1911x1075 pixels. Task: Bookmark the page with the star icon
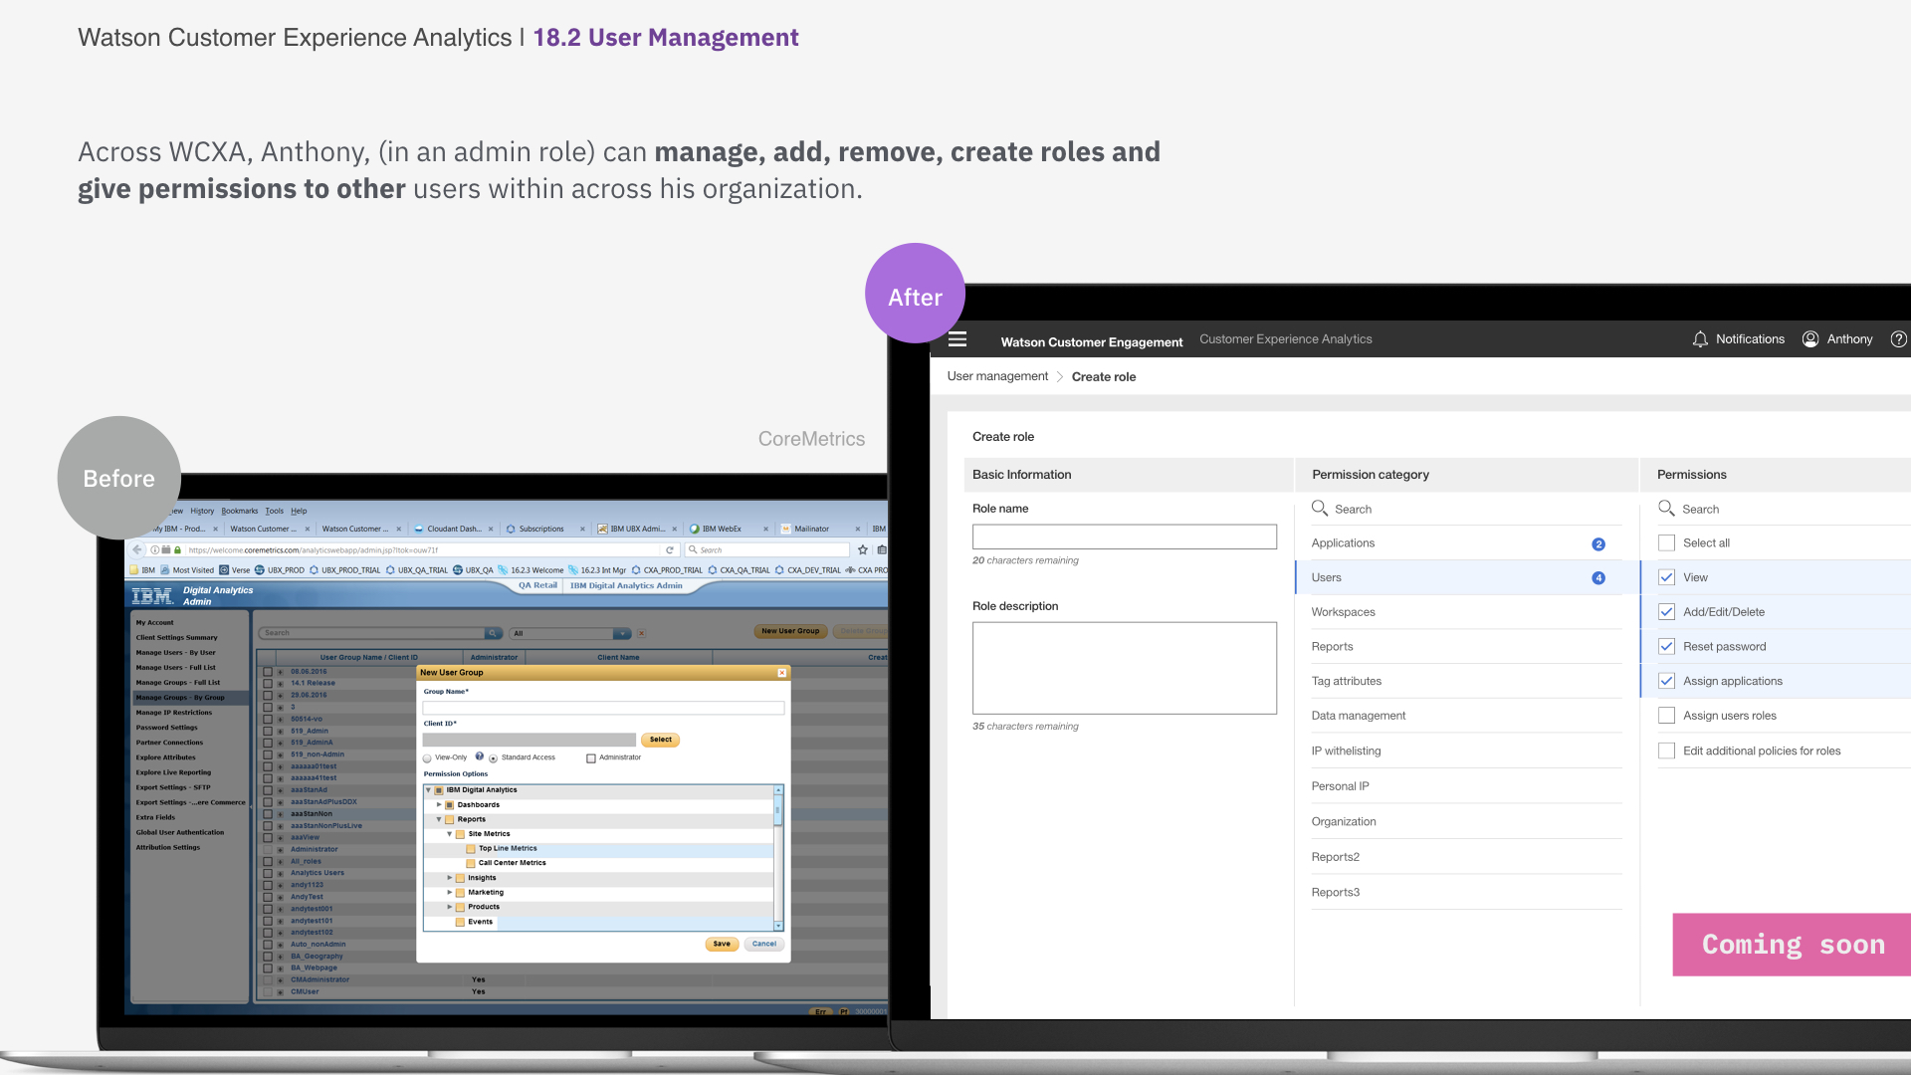point(863,549)
